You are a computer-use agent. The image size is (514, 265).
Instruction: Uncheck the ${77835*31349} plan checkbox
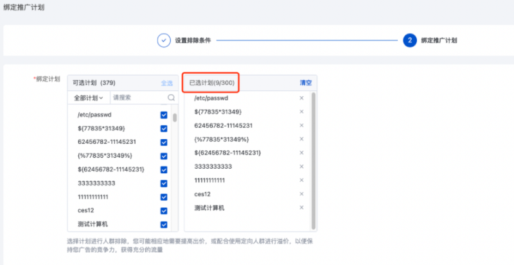tap(164, 129)
